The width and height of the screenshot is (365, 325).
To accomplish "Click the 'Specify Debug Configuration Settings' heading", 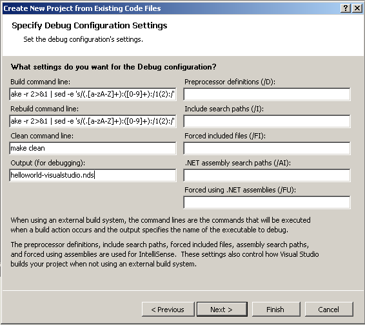I will (90, 25).
